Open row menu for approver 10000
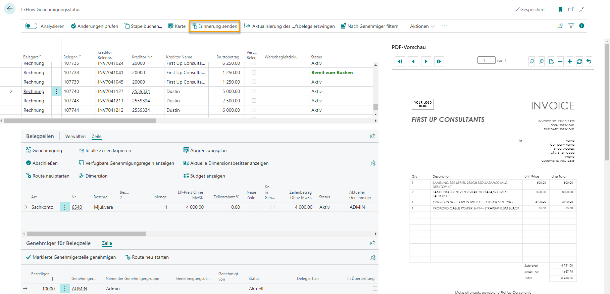The height and width of the screenshot is (294, 610). pos(65,289)
